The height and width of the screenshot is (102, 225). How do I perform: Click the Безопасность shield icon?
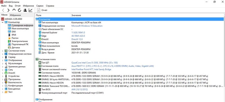tap(6, 82)
